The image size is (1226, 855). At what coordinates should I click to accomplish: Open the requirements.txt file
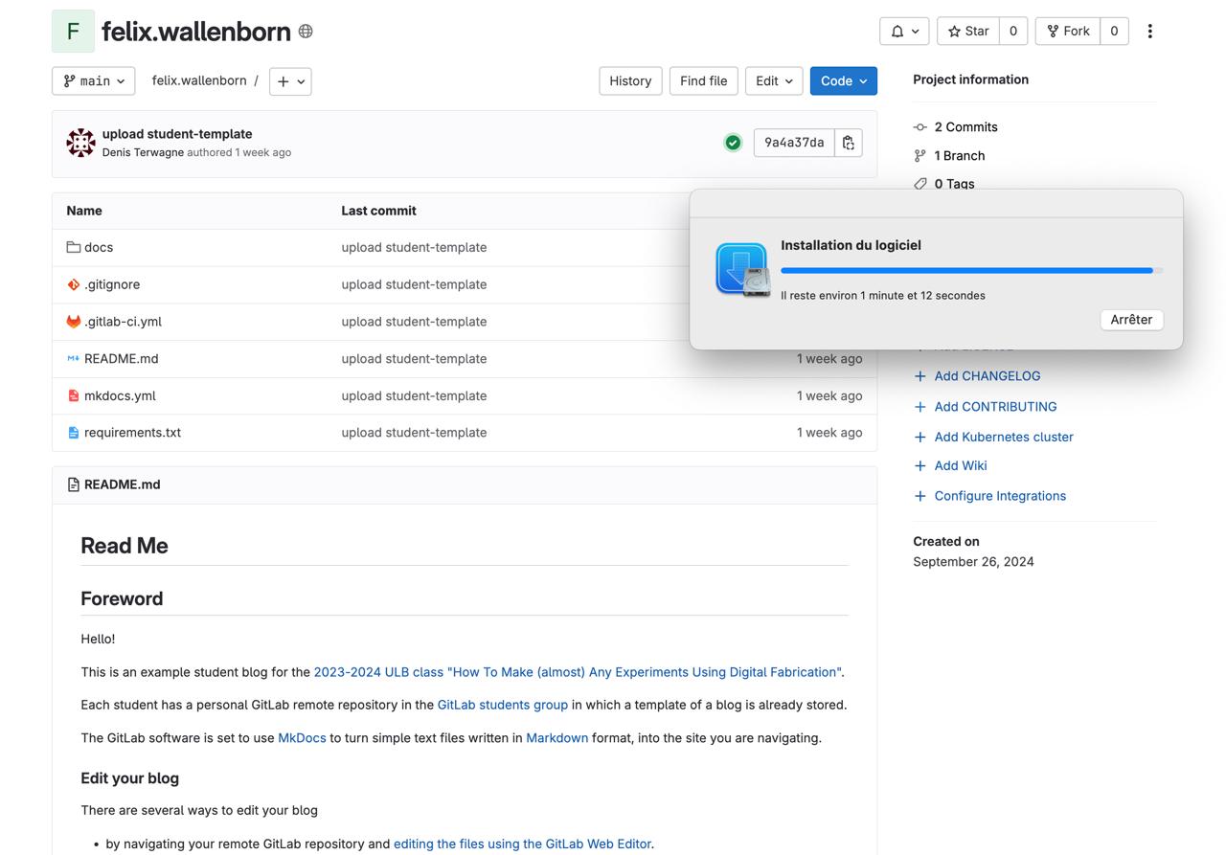tap(132, 433)
